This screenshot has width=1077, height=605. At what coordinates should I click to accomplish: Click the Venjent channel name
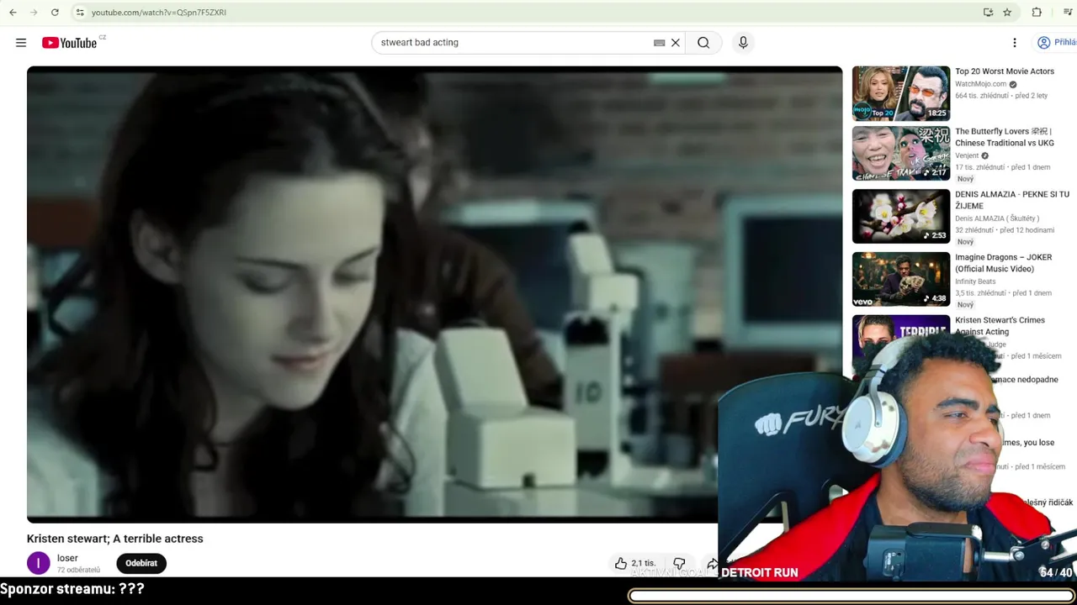click(x=967, y=155)
